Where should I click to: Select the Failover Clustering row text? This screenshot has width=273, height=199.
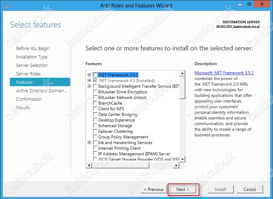(x=116, y=131)
